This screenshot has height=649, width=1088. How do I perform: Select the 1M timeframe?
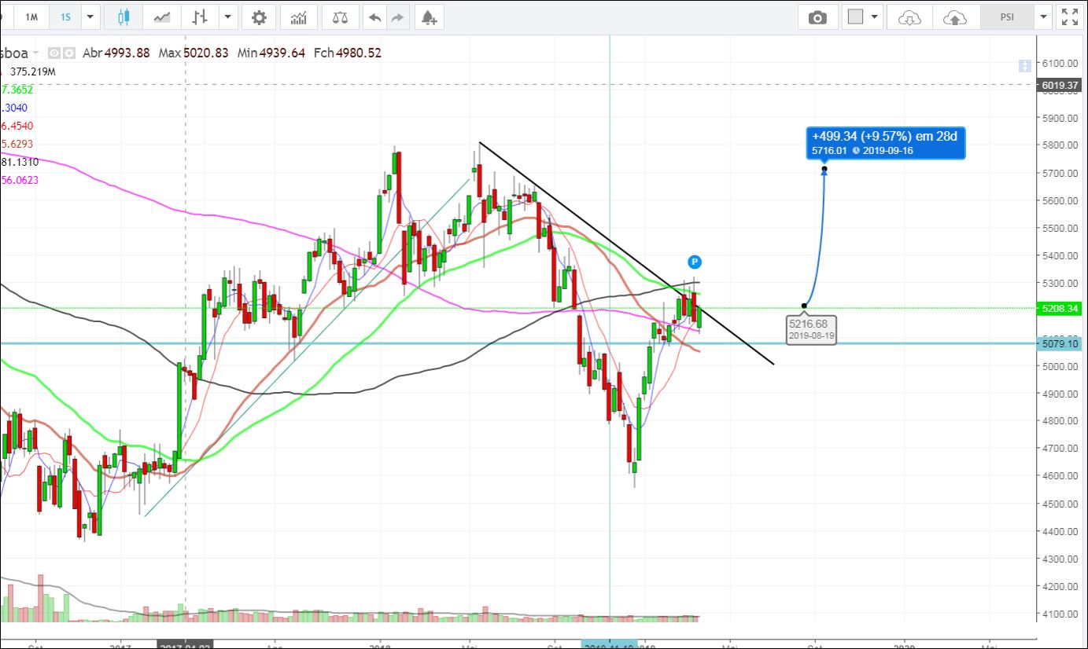(x=31, y=16)
